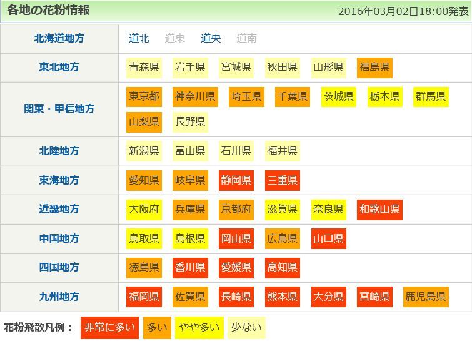Click the 香川県 prefecture link

(190, 268)
